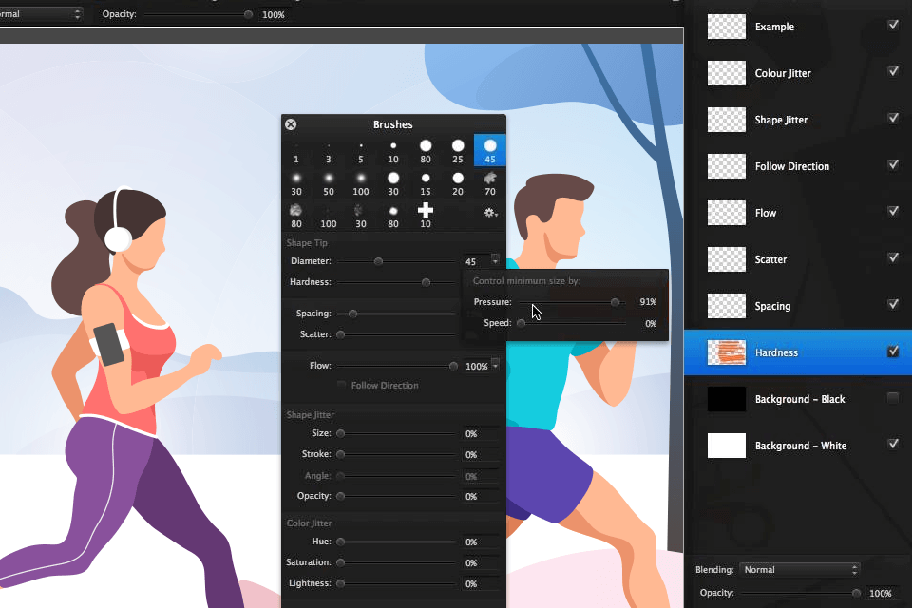The width and height of the screenshot is (912, 608).
Task: Hide the Scatter layer
Action: pos(893,257)
